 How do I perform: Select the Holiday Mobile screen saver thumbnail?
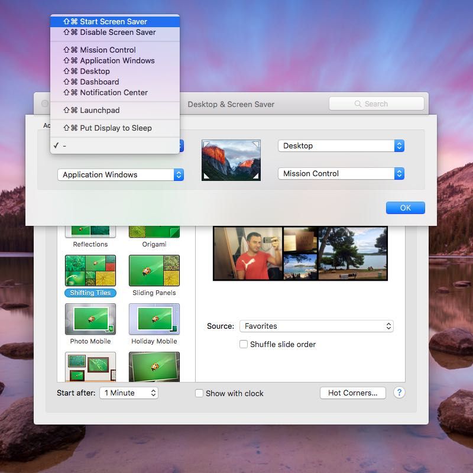pos(154,319)
